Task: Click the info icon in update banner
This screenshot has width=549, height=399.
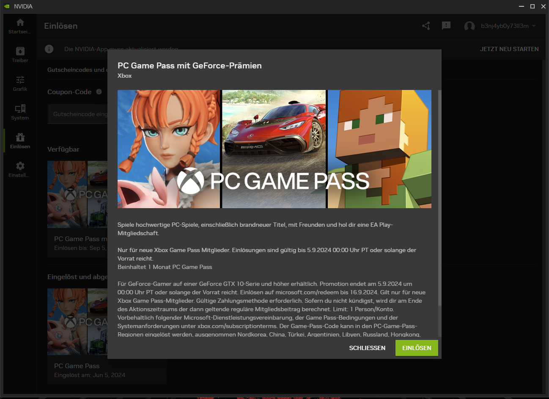Action: click(49, 49)
